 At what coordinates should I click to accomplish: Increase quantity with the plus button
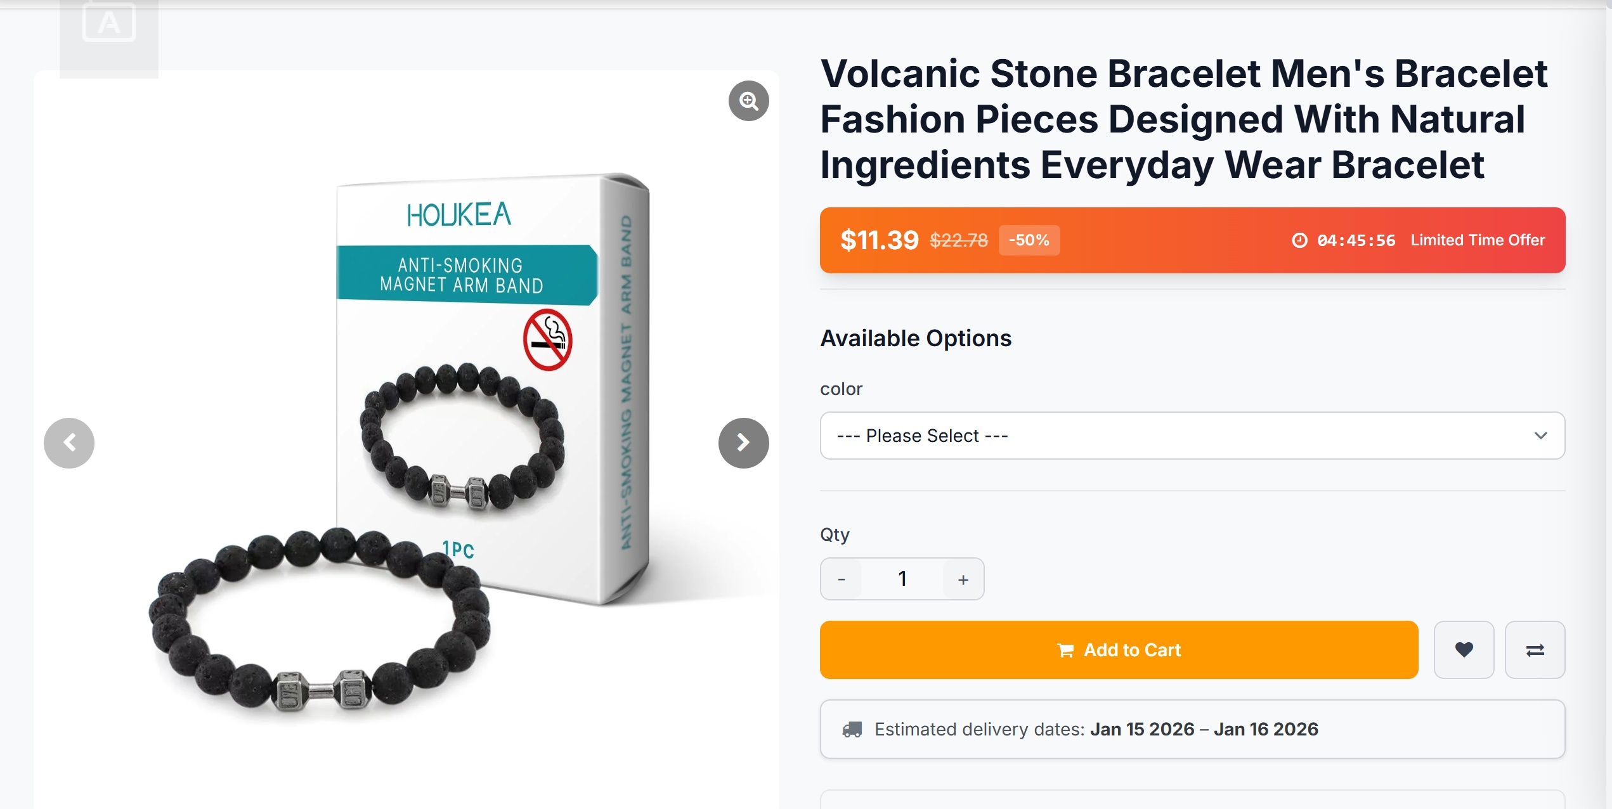click(x=963, y=579)
